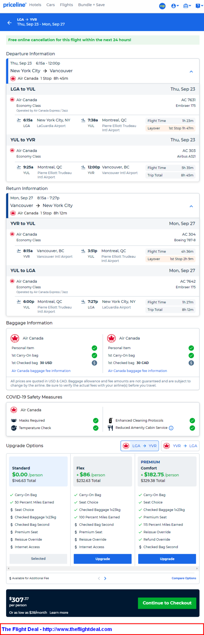204x635 pixels.
Task: Click the back arrow in blue header
Action: (9, 22)
